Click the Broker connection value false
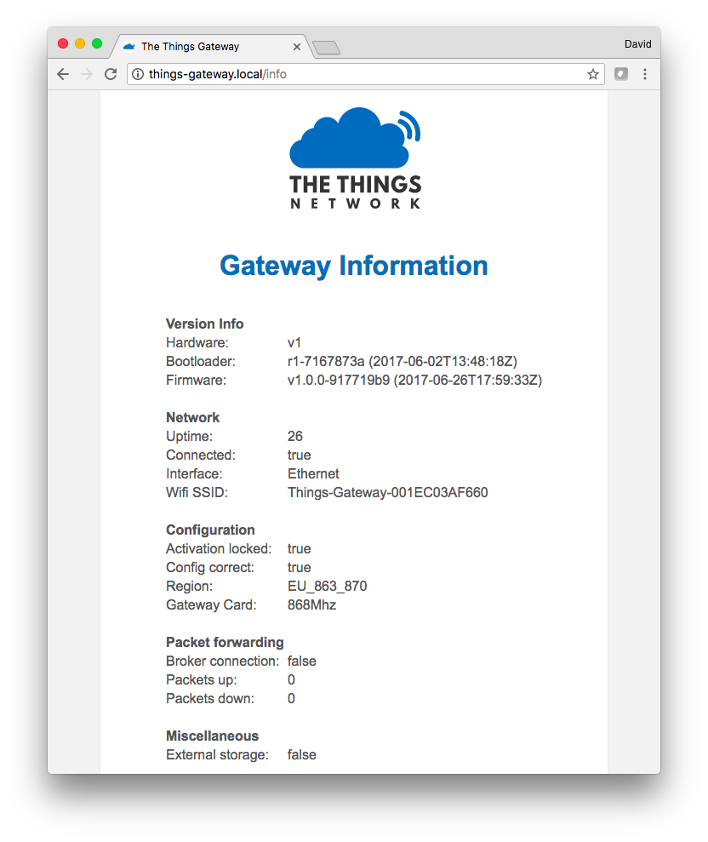 pyautogui.click(x=301, y=661)
